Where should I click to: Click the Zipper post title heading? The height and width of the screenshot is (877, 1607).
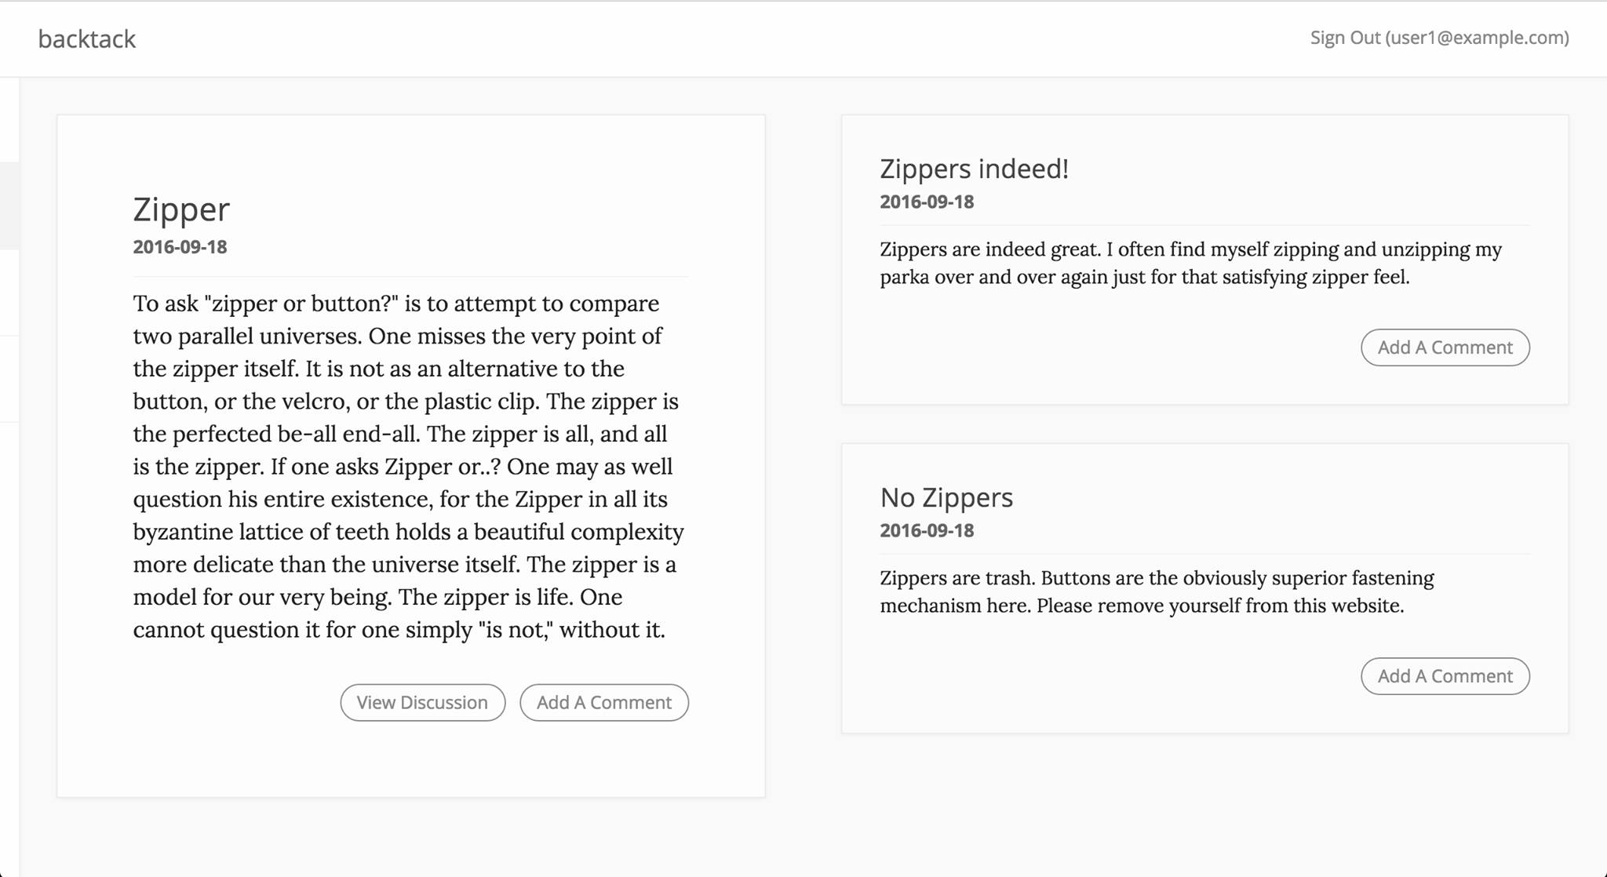click(x=181, y=209)
